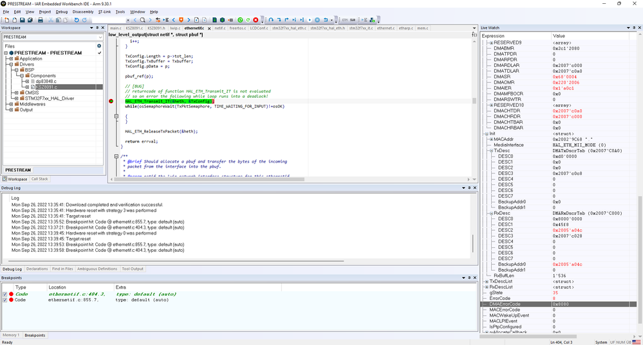Image resolution: width=643 pixels, height=345 pixels.
Task: Stop debugging with red X icon
Action: (256, 20)
